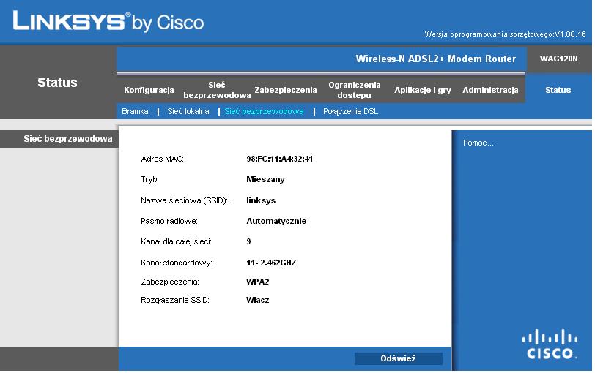Select the MAC address value 98:FC:11:A4:32:41
The width and height of the screenshot is (595, 373).
click(x=279, y=159)
